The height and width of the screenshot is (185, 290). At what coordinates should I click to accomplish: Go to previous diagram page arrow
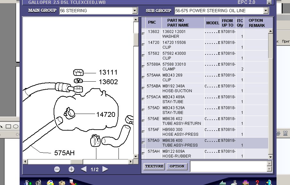tap(83, 169)
